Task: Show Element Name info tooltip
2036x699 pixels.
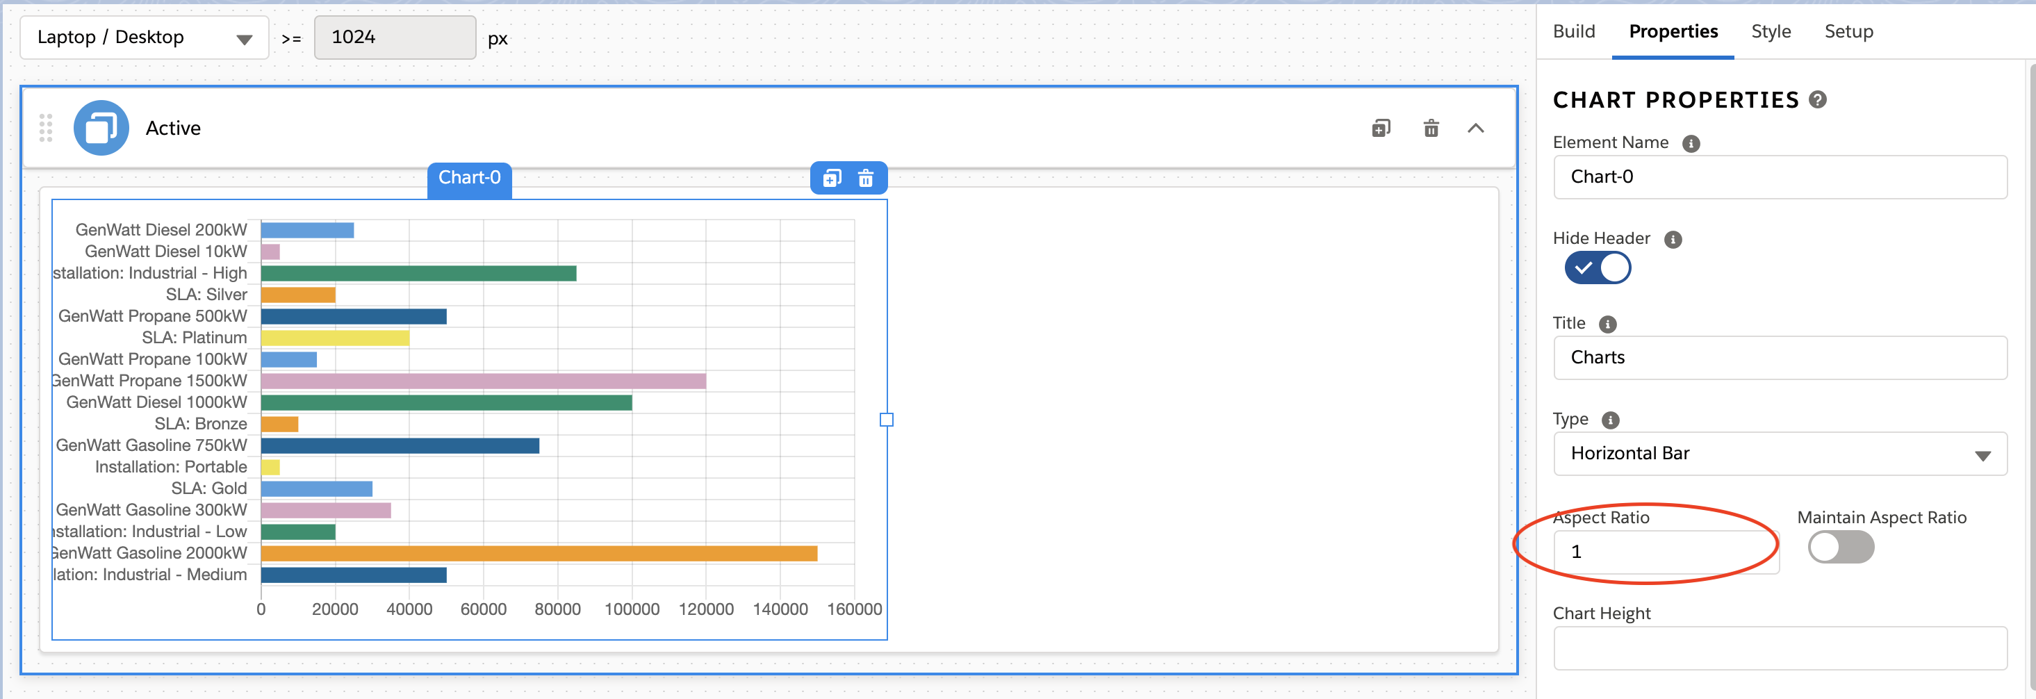Action: click(1691, 143)
